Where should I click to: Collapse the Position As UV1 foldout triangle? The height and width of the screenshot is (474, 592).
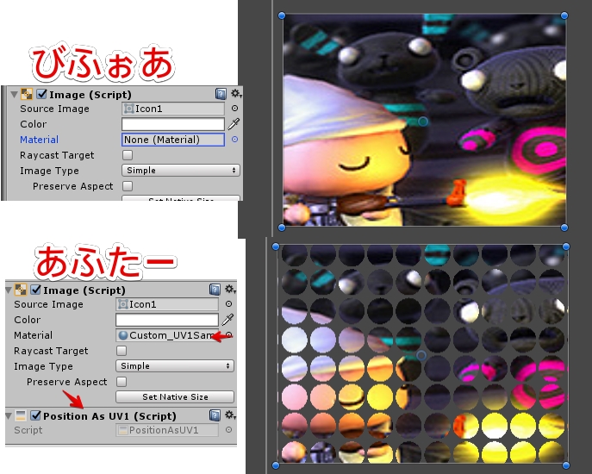[9, 416]
